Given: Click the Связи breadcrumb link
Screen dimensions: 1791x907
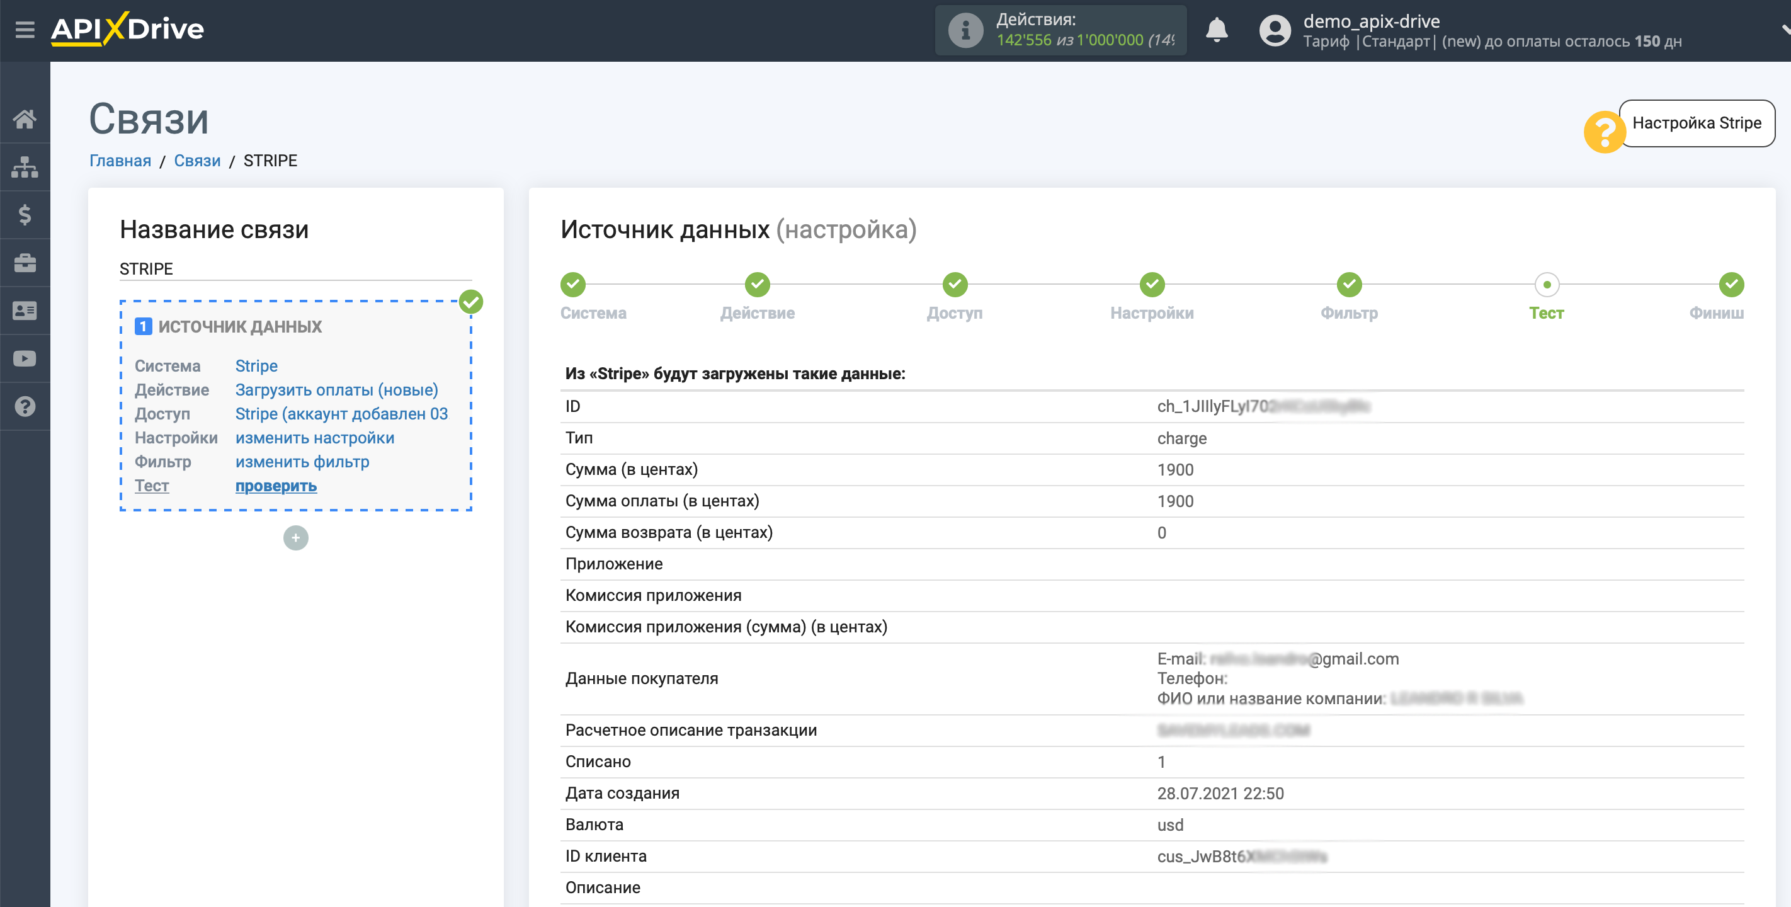Looking at the screenshot, I should pos(198,161).
